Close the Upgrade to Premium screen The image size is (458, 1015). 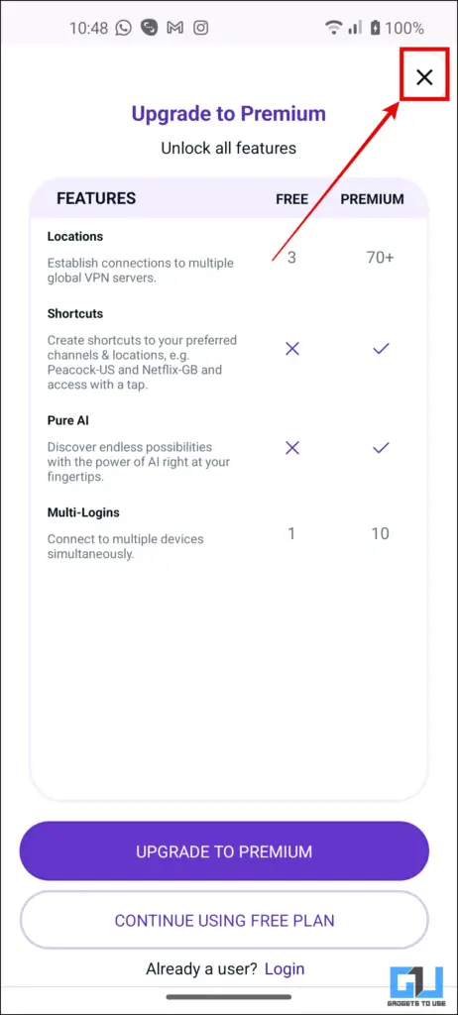(424, 77)
